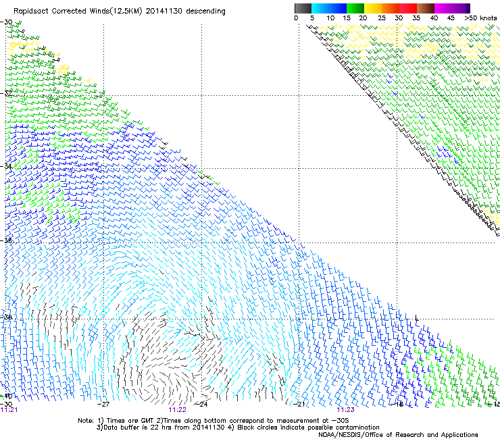Image resolution: width=500 pixels, height=439 pixels.
Task: Click the '-38' latitude axis label
Action: pyautogui.click(x=6, y=317)
